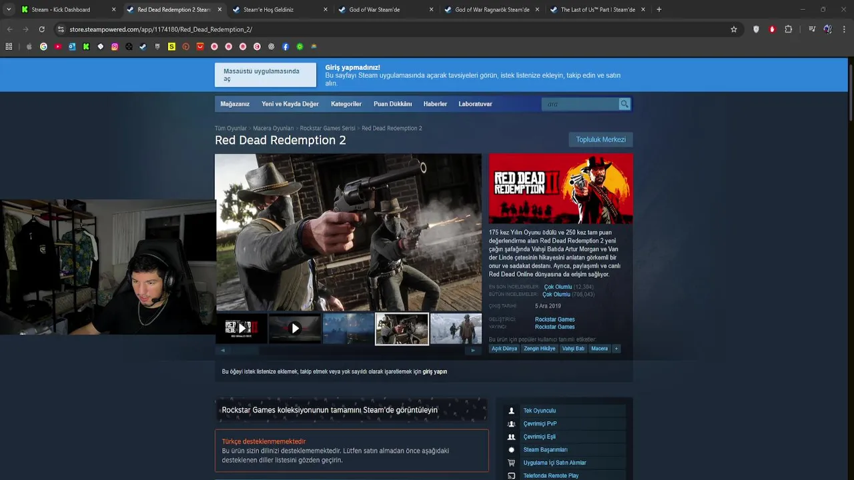The height and width of the screenshot is (480, 854).
Task: Open Rockstar Games koleksiyonu banner
Action: tap(352, 410)
